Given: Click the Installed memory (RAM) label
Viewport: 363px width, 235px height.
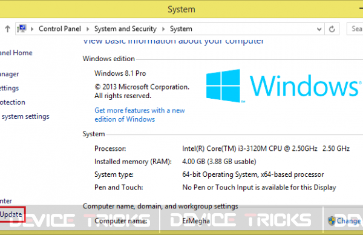Looking at the screenshot, I should tap(133, 162).
